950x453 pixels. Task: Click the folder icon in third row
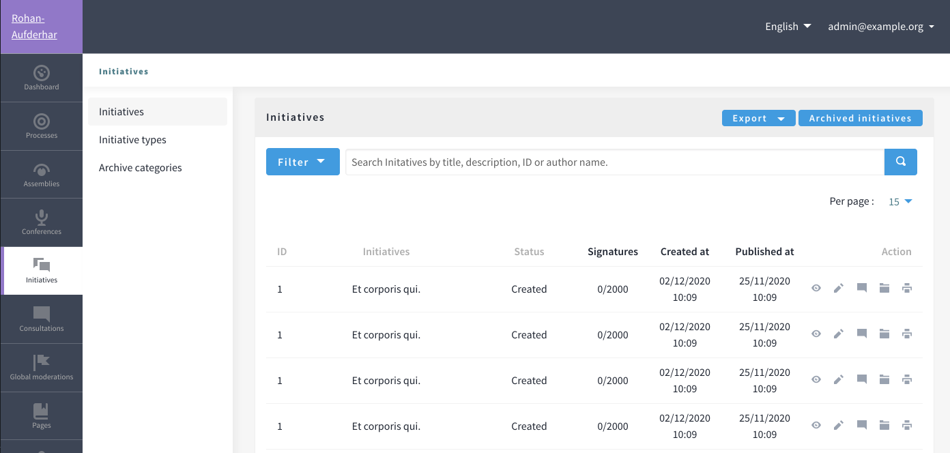(884, 380)
